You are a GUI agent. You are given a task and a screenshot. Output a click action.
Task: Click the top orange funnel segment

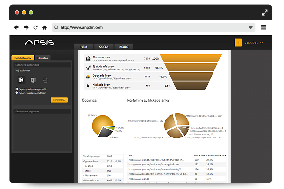pyautogui.click(x=191, y=58)
